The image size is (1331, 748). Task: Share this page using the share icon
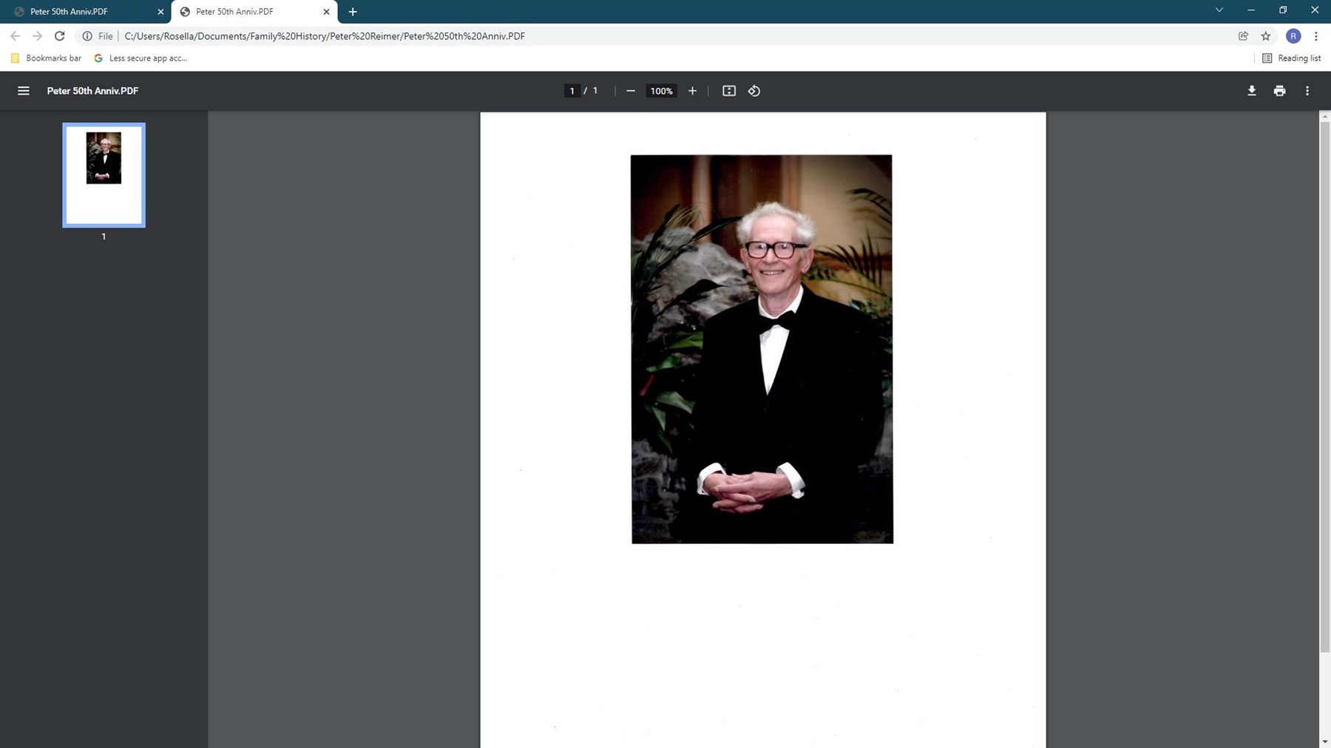click(x=1243, y=36)
